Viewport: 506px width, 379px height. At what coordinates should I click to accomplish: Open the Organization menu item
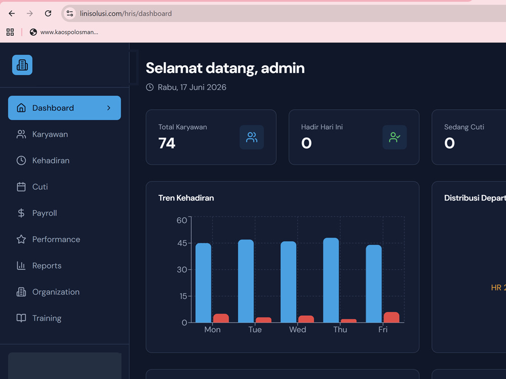tap(65, 292)
